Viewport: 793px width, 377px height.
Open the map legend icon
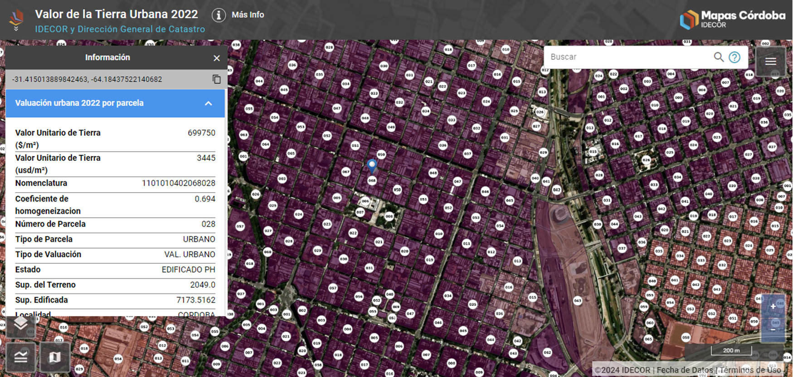coord(20,358)
